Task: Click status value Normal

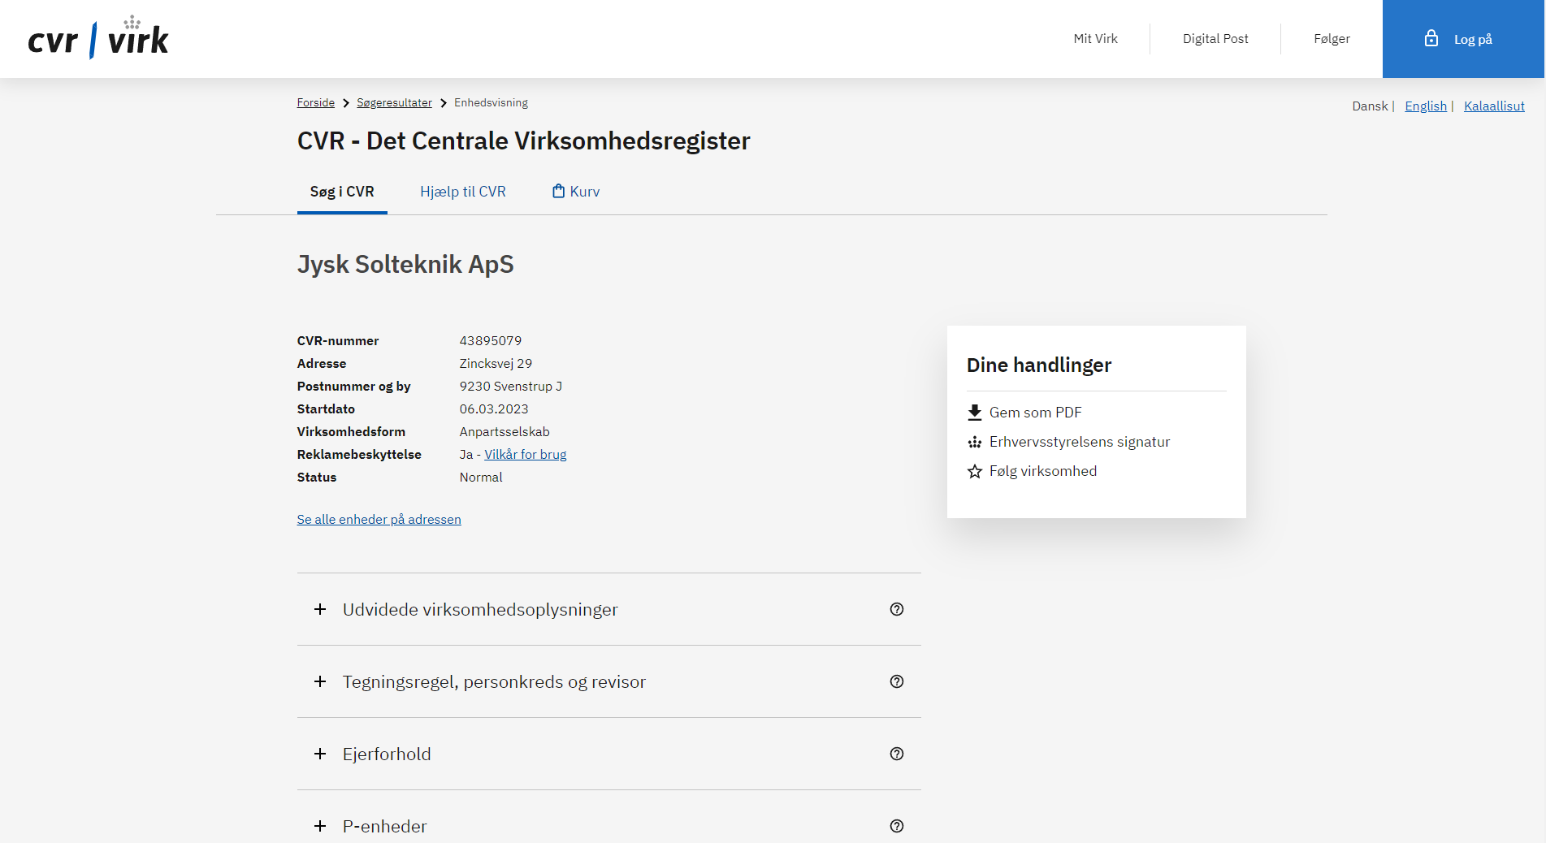Action: [481, 477]
